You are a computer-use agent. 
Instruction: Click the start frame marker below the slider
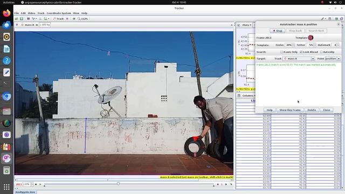click(44, 186)
